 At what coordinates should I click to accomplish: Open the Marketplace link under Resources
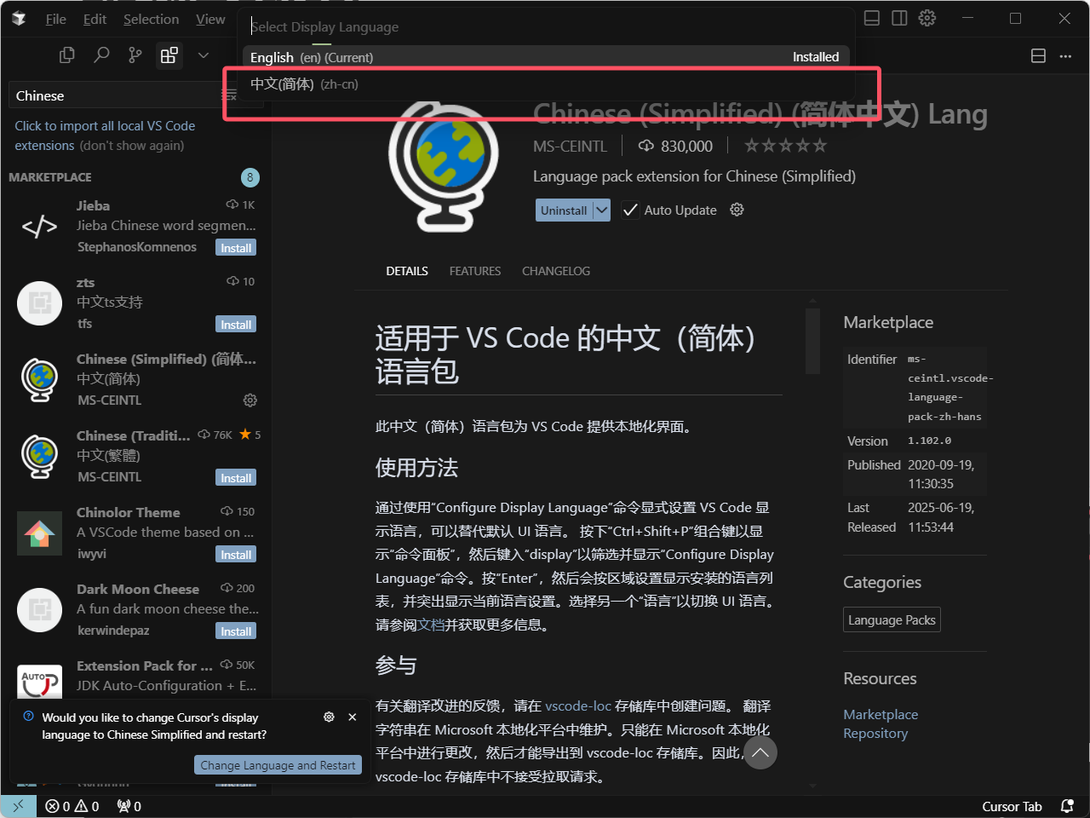tap(881, 714)
